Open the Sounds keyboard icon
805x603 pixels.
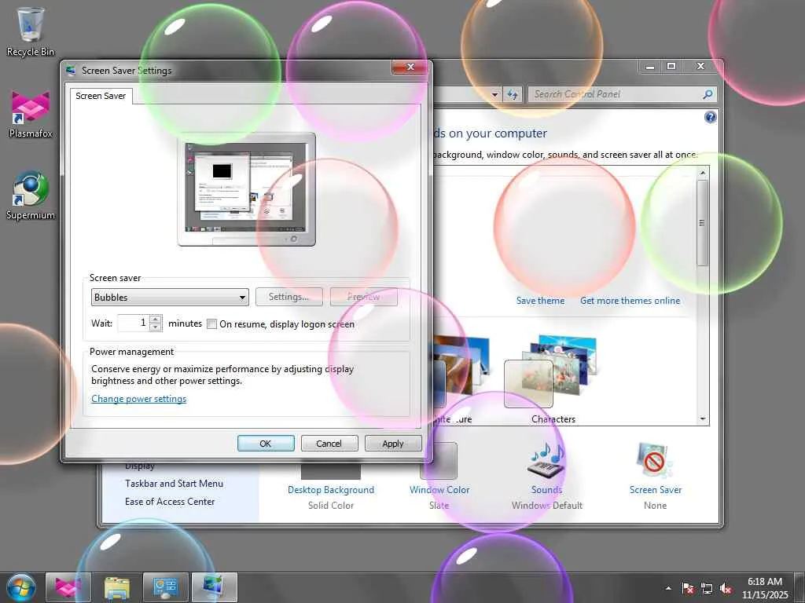pyautogui.click(x=547, y=460)
